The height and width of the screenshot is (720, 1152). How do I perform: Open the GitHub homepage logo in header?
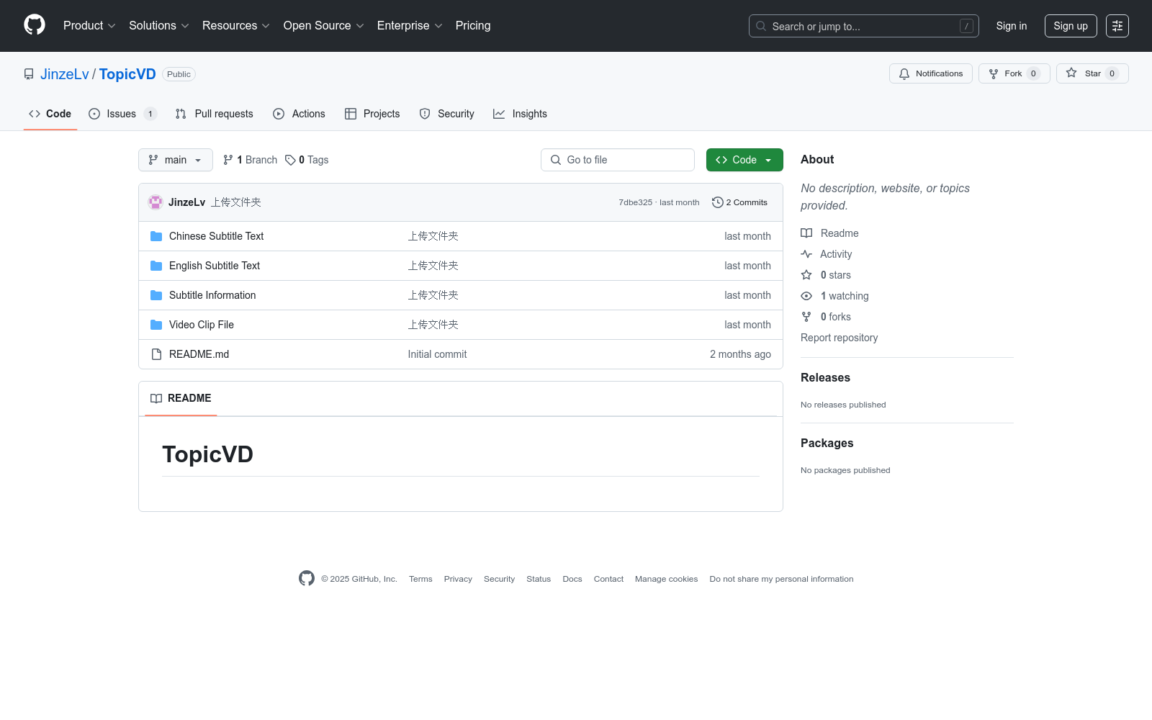point(35,25)
